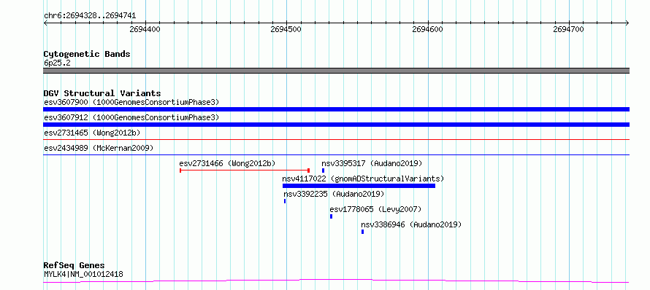Viewport: 650px width, 290px height.
Task: Click the esv3607912 blue variant bar
Action: click(336, 125)
